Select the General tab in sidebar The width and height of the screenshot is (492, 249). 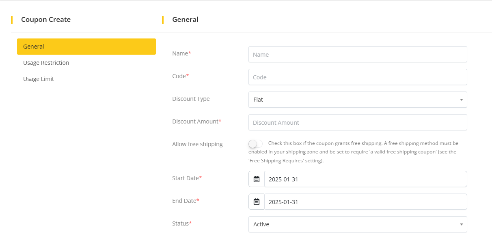[x=86, y=47]
